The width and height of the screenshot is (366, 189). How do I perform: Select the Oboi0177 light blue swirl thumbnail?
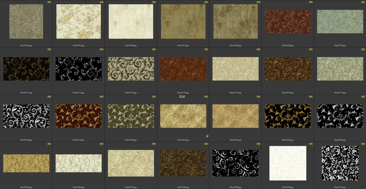point(340,69)
